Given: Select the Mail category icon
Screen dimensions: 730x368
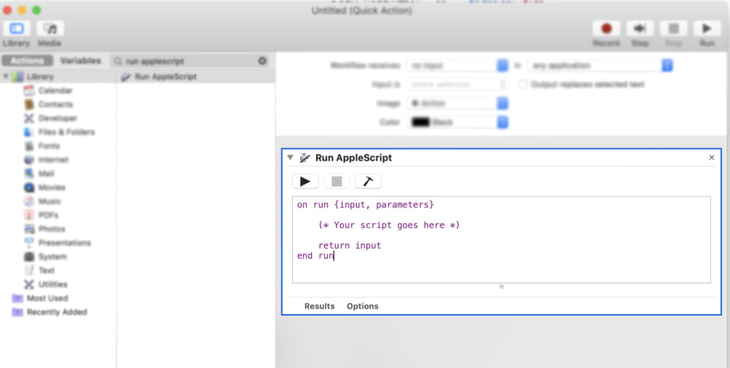Looking at the screenshot, I should (x=29, y=173).
